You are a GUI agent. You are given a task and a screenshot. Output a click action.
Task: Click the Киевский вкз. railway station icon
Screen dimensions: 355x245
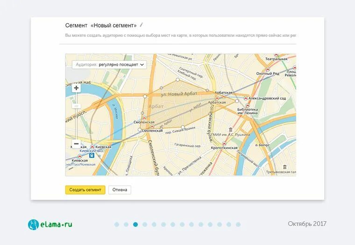(92, 156)
